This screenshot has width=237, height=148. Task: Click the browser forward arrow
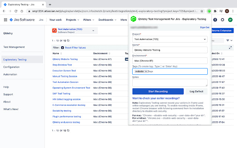click(x=10, y=11)
